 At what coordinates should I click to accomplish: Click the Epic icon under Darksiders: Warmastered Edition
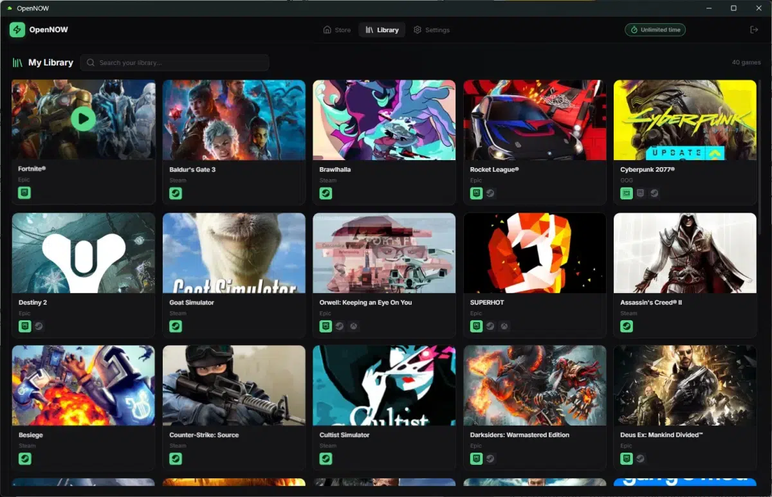(x=475, y=458)
